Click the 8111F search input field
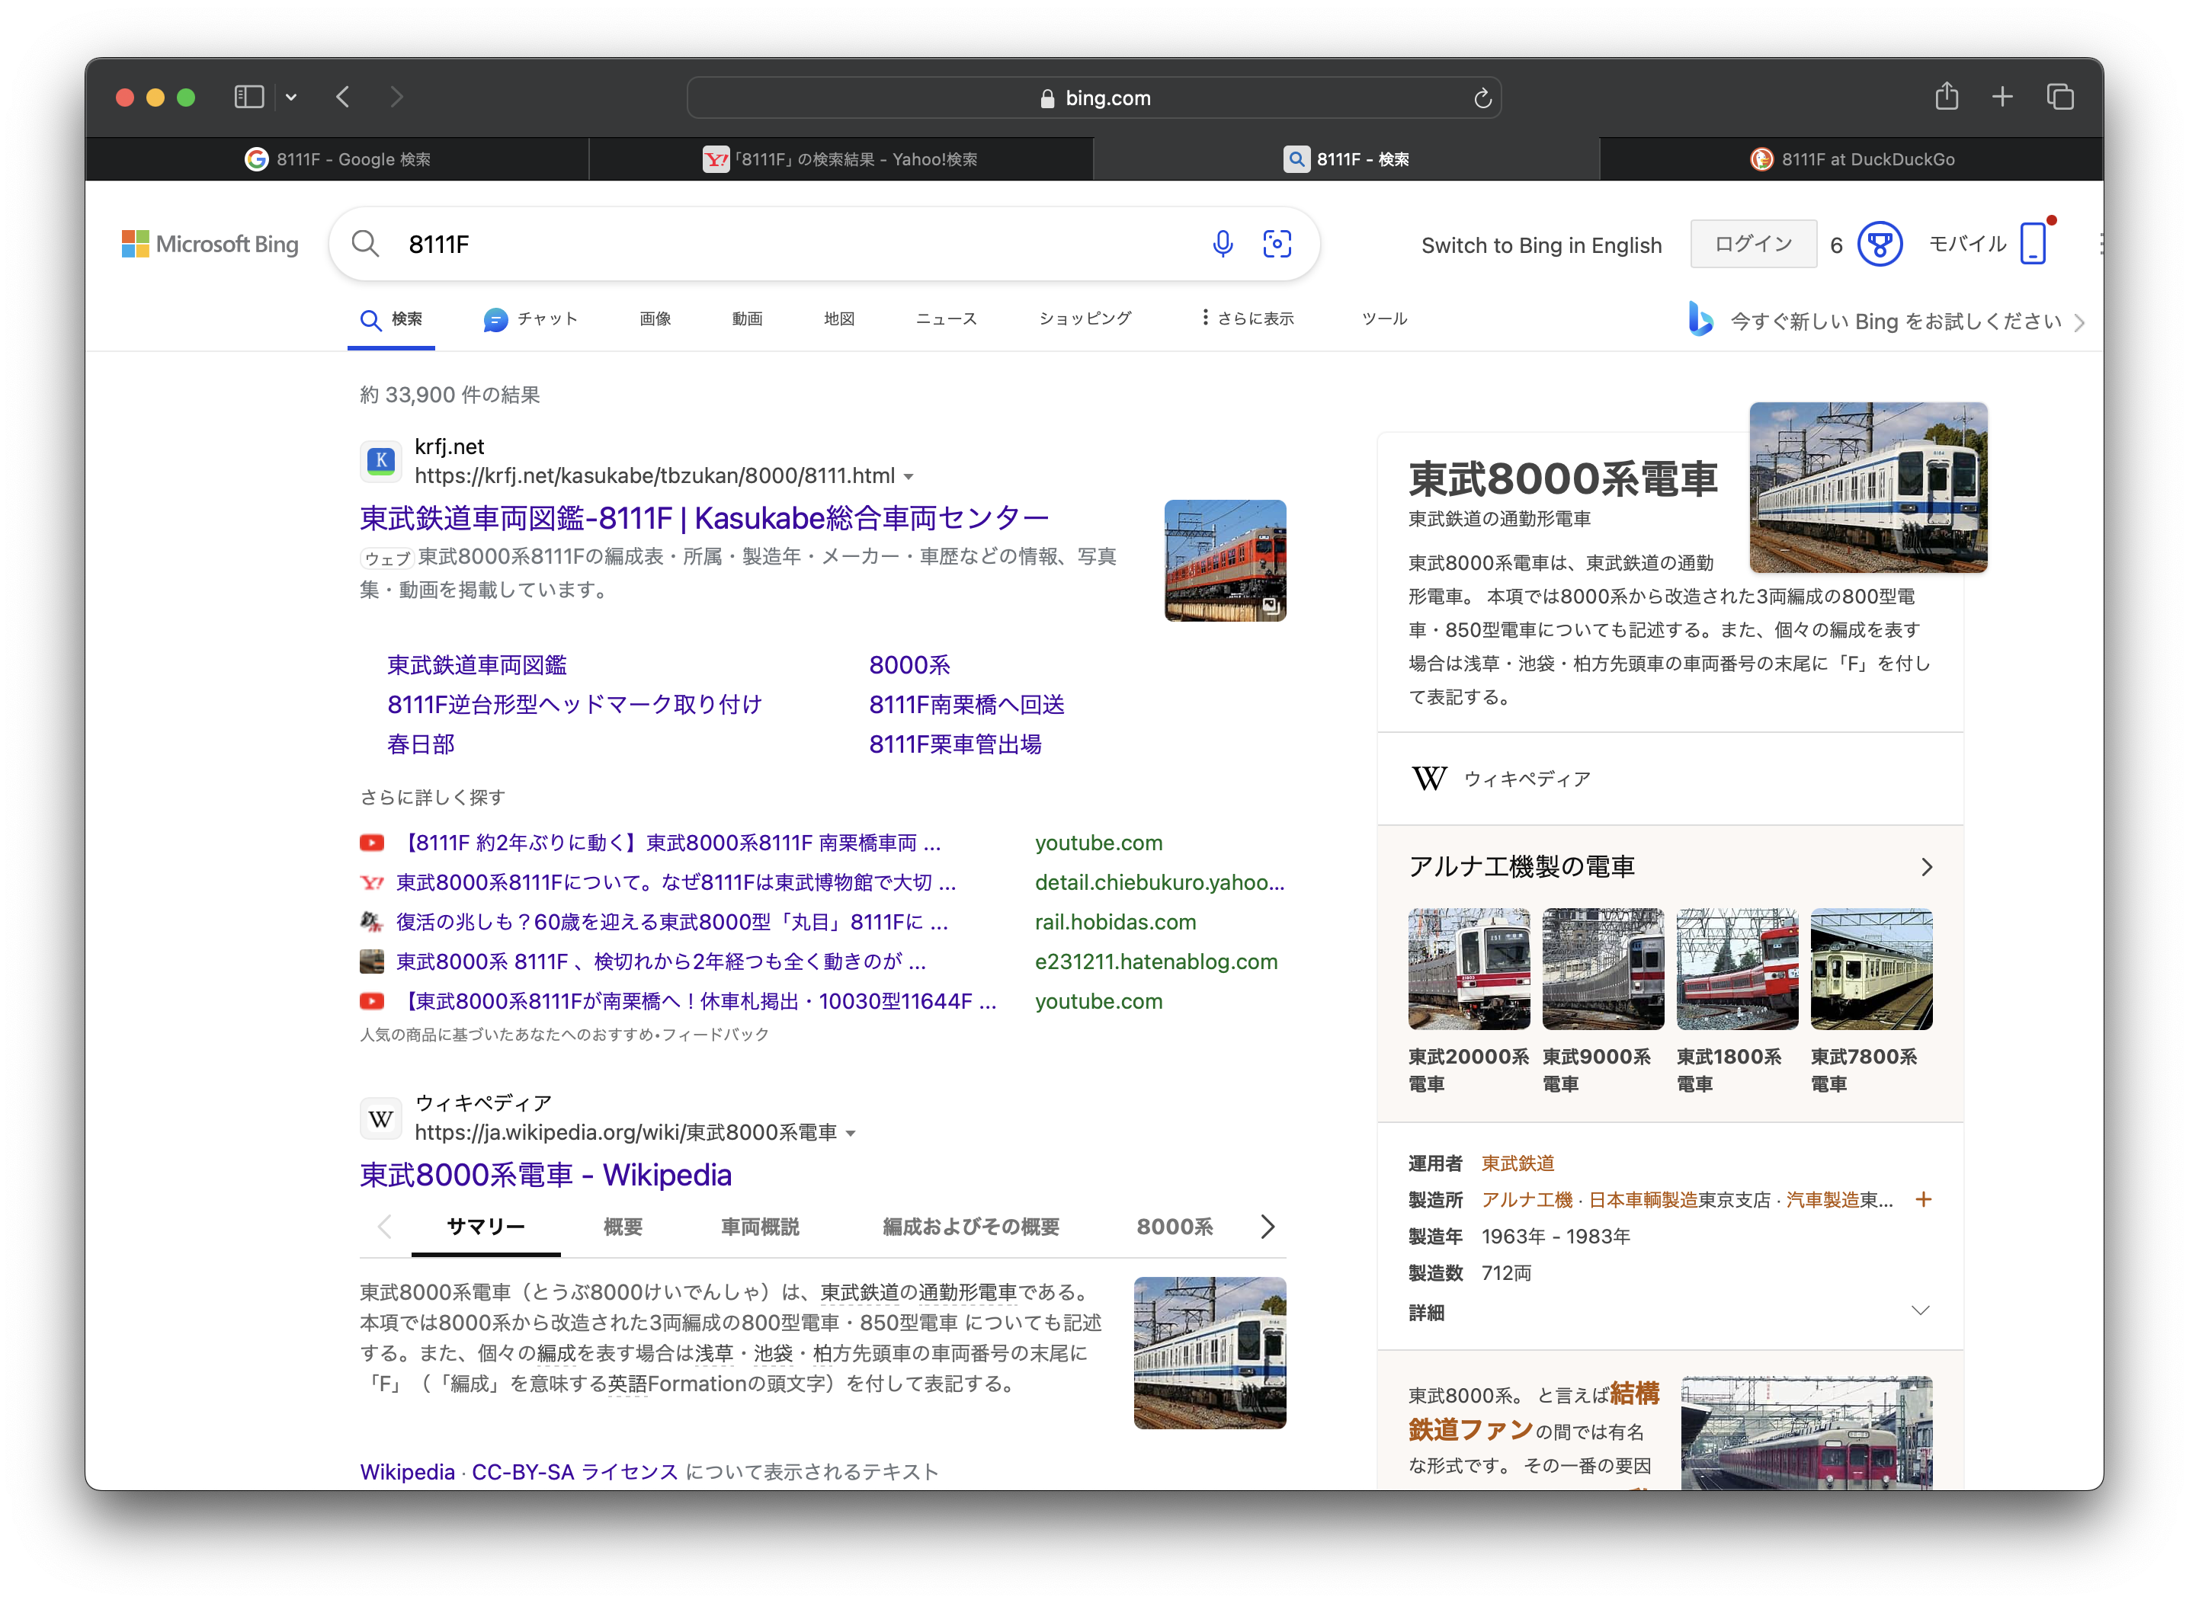This screenshot has height=1603, width=2189. pos(777,244)
